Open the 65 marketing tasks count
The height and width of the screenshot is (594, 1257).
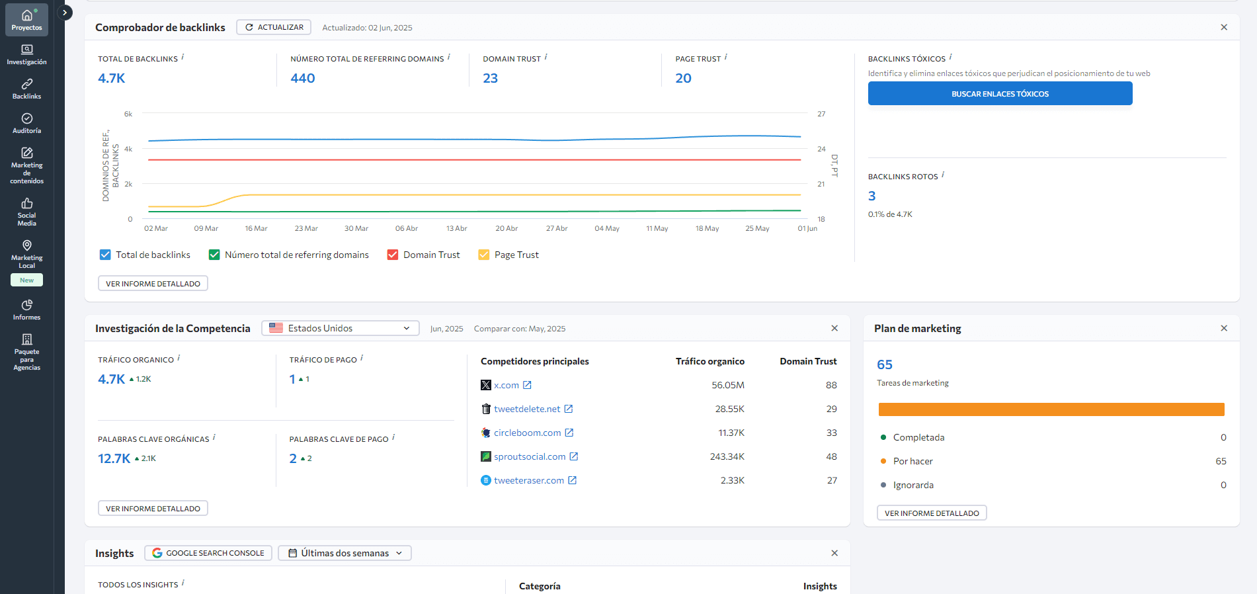click(885, 364)
